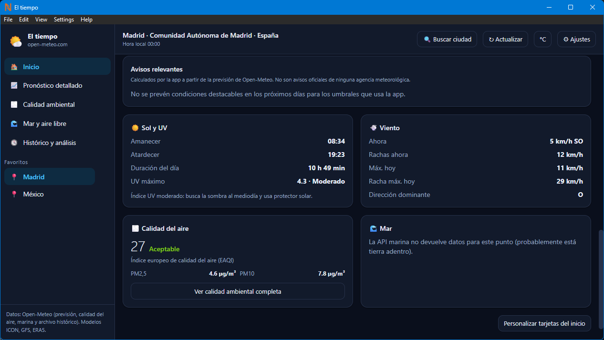
Task: Click UV máximo value 4.3 · Moderado
Action: [x=321, y=181]
